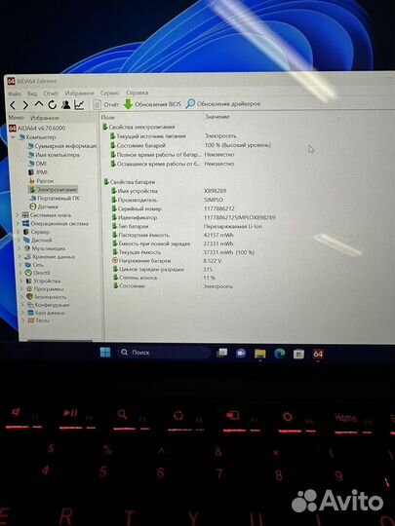Go forward with the right arrow toolbar icon

coord(25,105)
